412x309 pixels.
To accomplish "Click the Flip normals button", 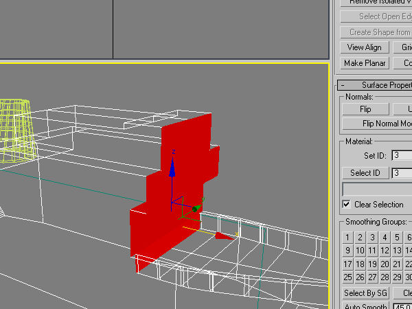I will pos(365,109).
